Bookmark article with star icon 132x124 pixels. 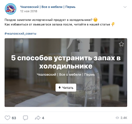(x=121, y=44)
